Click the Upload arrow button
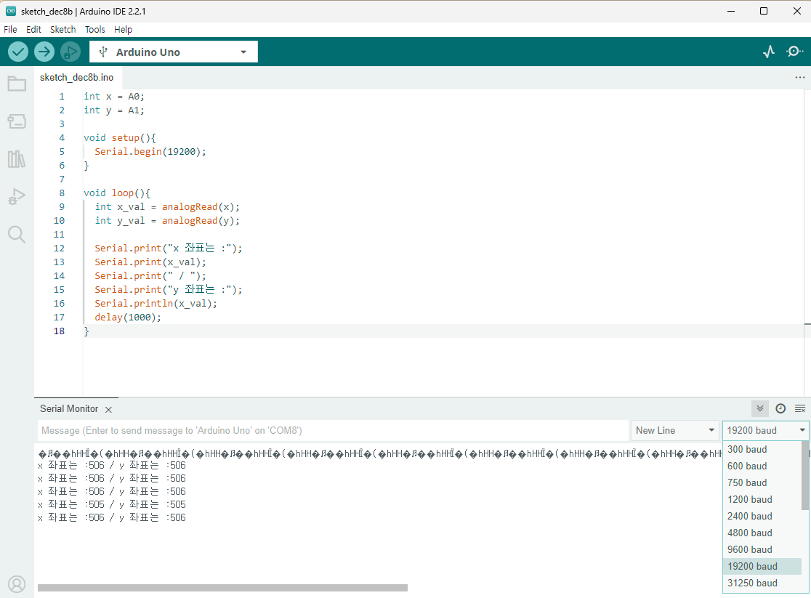 pyautogui.click(x=44, y=52)
